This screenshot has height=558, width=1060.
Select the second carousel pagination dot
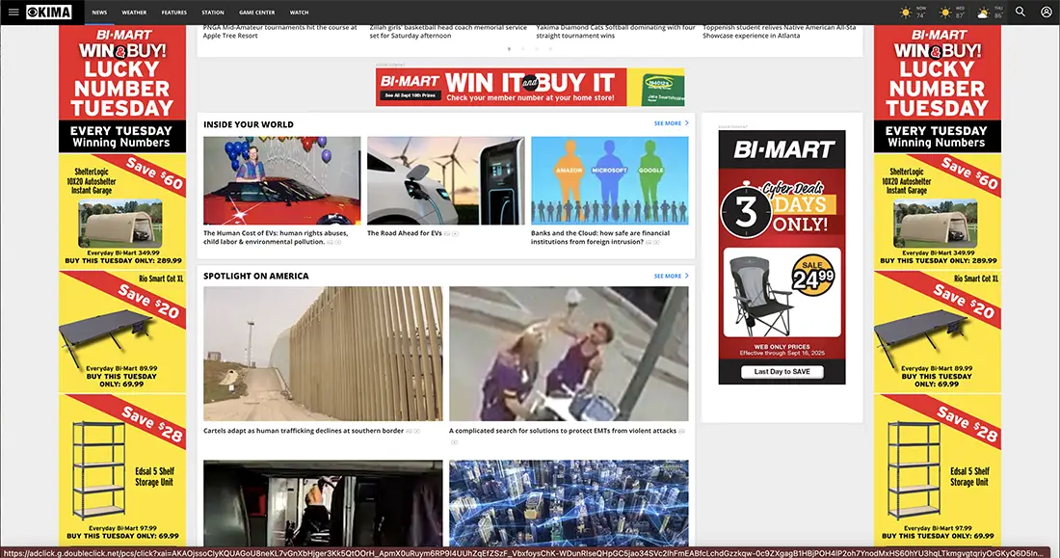(522, 49)
